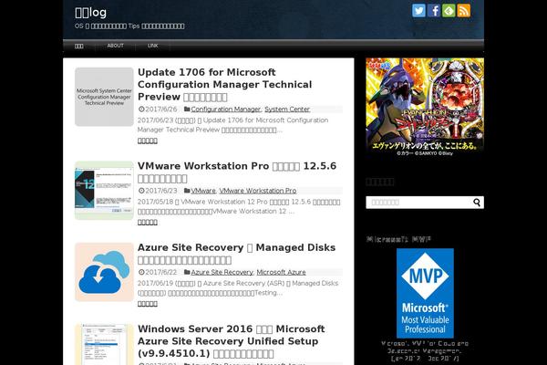Open the LINK menu item
Image resolution: width=547 pixels, height=365 pixels.
pyautogui.click(x=152, y=46)
